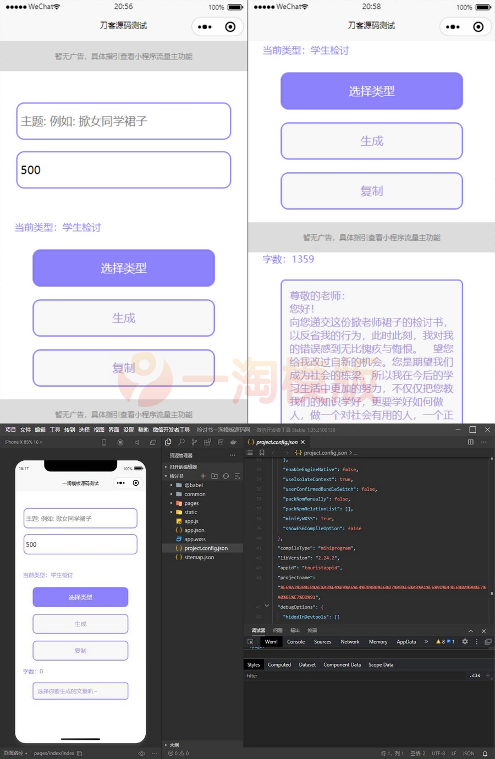Click the 选择类型 button in simulator

click(x=80, y=597)
